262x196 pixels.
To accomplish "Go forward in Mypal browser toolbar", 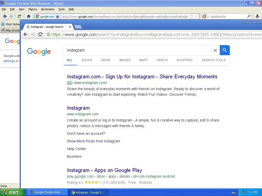I will 11,16.
